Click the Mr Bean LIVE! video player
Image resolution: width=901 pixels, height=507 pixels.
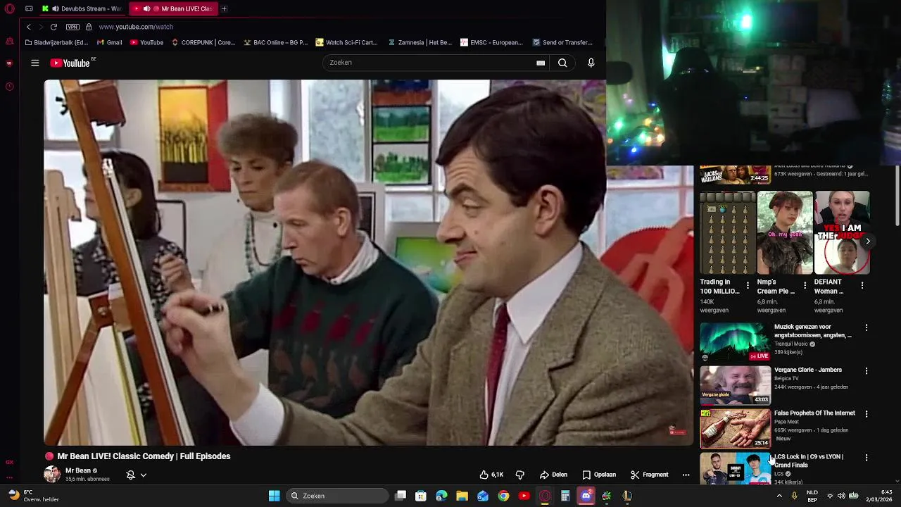pyautogui.click(x=368, y=262)
